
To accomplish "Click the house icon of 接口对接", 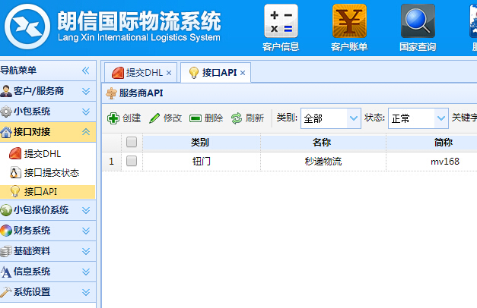I will point(6,132).
